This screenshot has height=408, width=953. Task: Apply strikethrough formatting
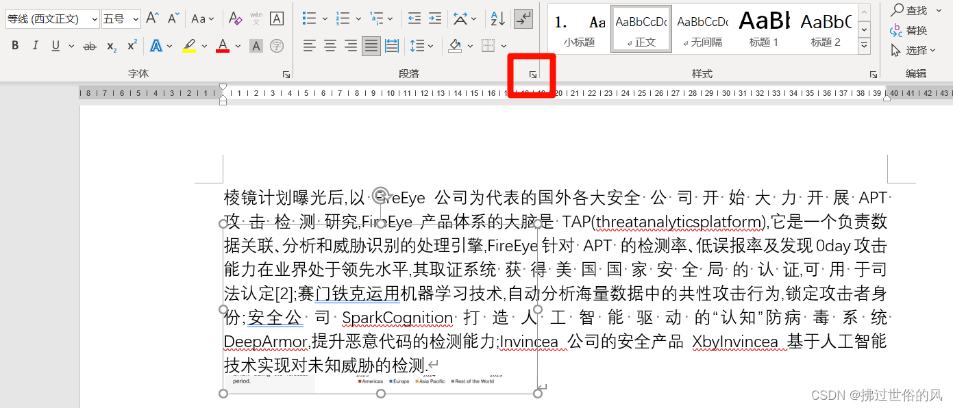(90, 47)
